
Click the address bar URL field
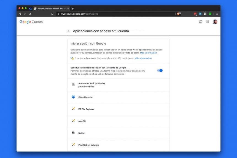click(110, 14)
